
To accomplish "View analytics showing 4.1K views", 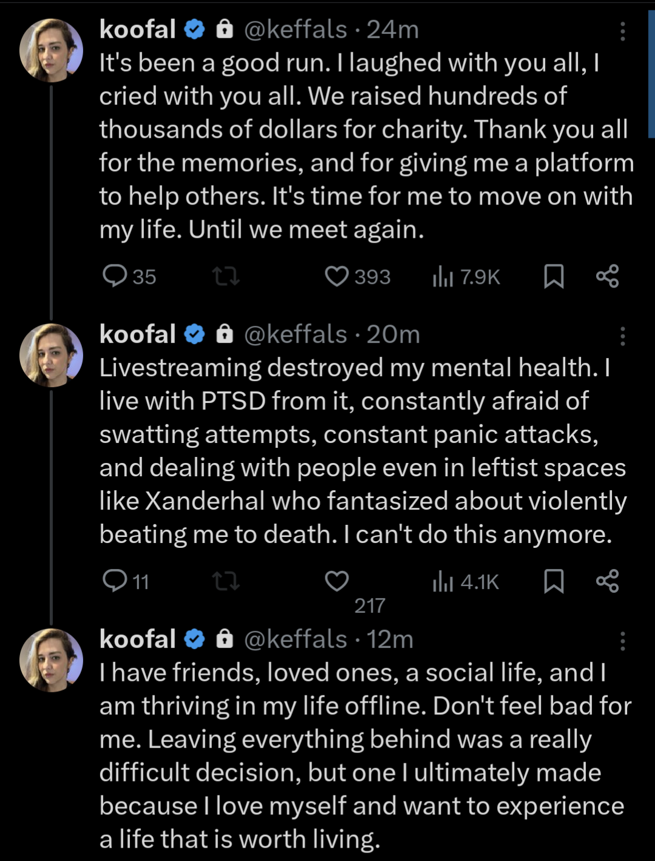I will 466,582.
